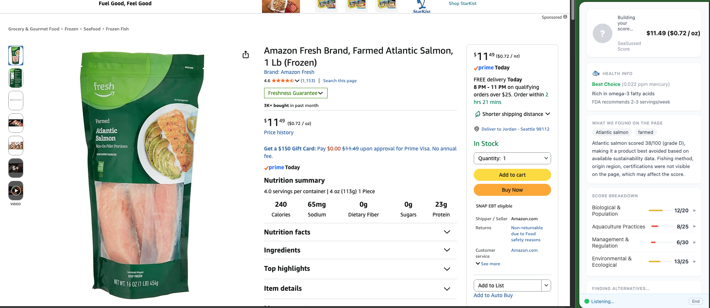Click the share icon beside product image
This screenshot has width=710, height=308.
[246, 55]
